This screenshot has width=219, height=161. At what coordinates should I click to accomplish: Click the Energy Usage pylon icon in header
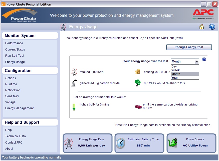tap(63, 27)
